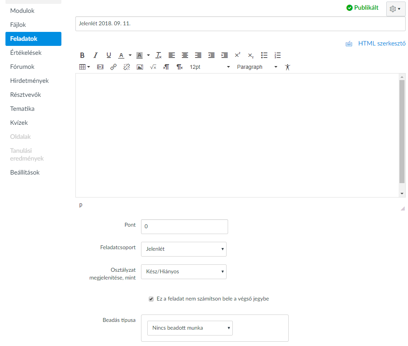408x346 pixels.
Task: Uncheck the exclude from final grade checkbox
Action: coord(151,299)
